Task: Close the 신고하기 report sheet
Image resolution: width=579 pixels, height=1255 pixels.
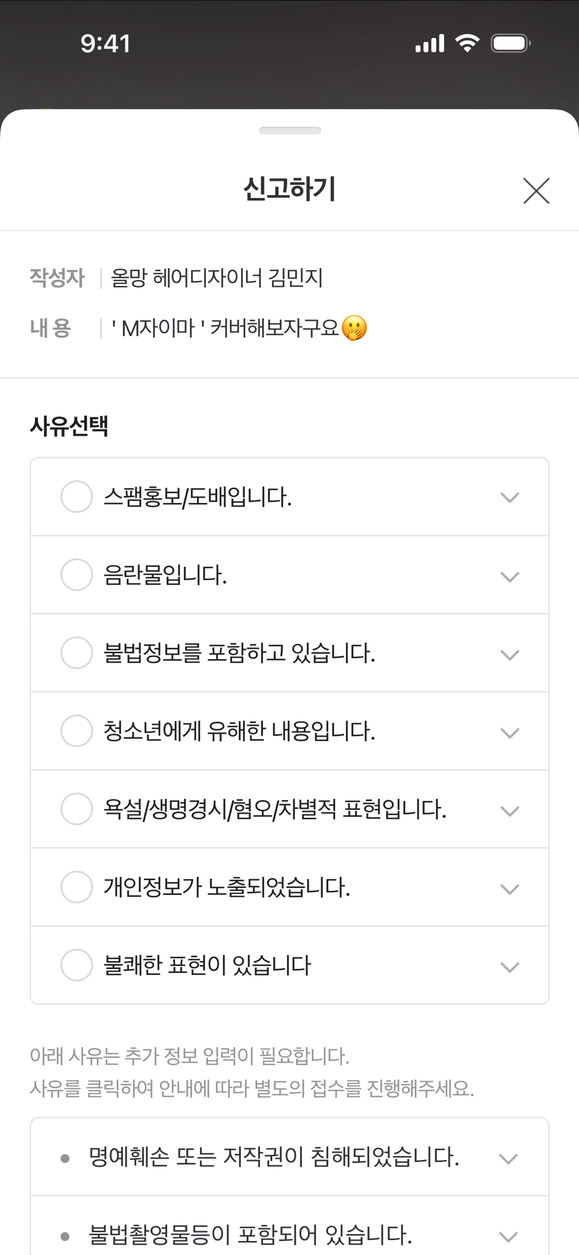Action: (x=536, y=191)
